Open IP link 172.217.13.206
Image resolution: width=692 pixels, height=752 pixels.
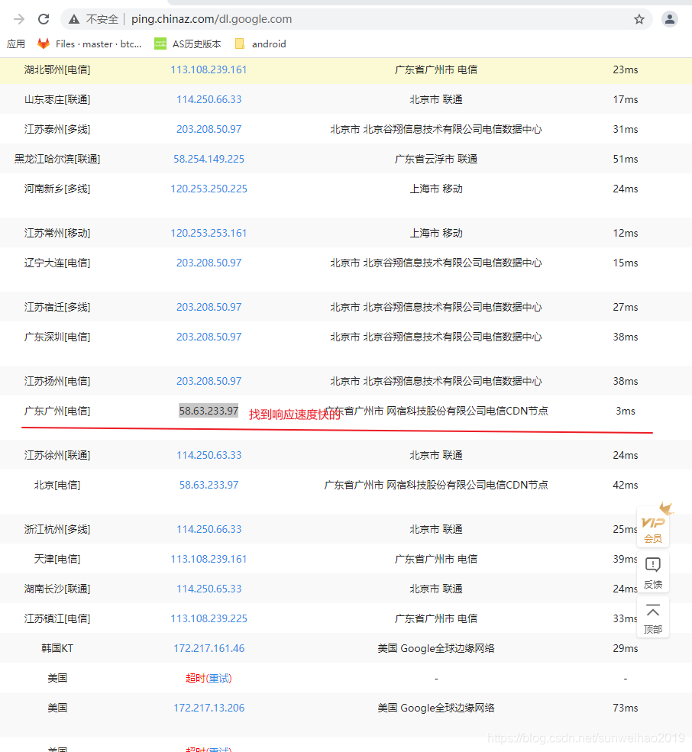pos(209,708)
